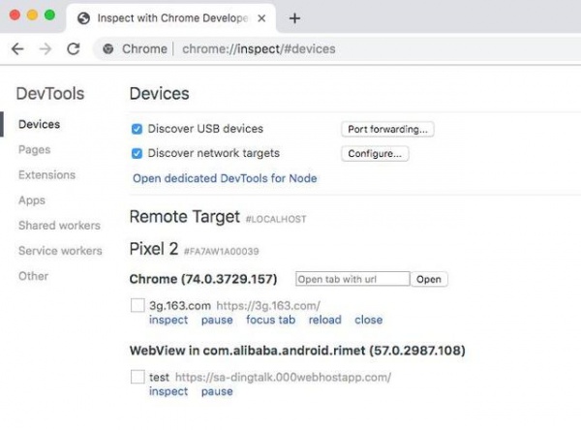Click the Remote Target heading

point(185,217)
